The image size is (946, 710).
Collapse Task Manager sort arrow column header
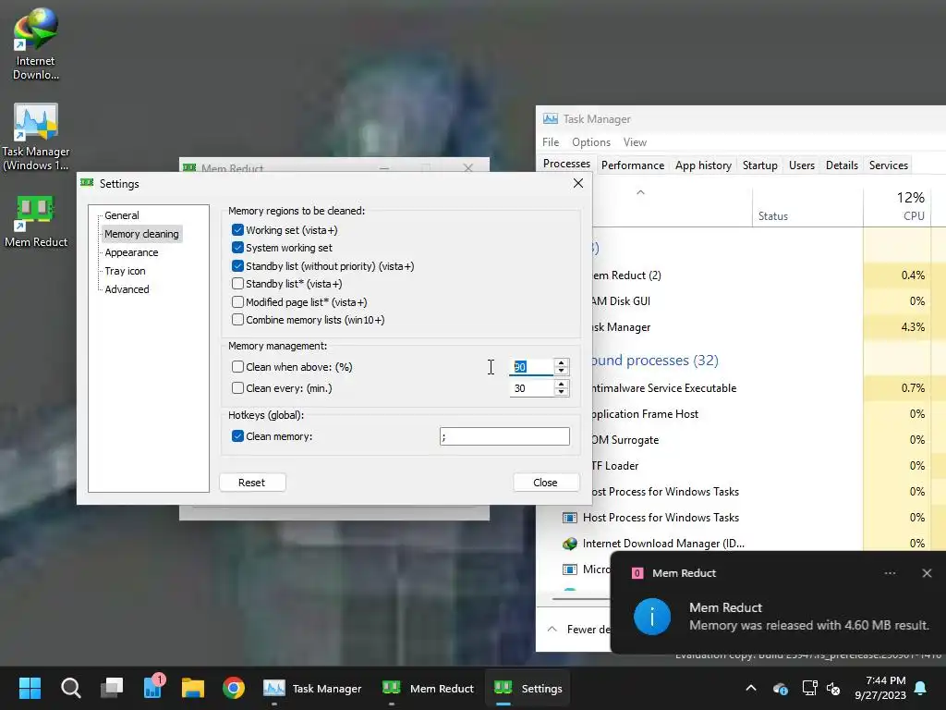coord(641,192)
